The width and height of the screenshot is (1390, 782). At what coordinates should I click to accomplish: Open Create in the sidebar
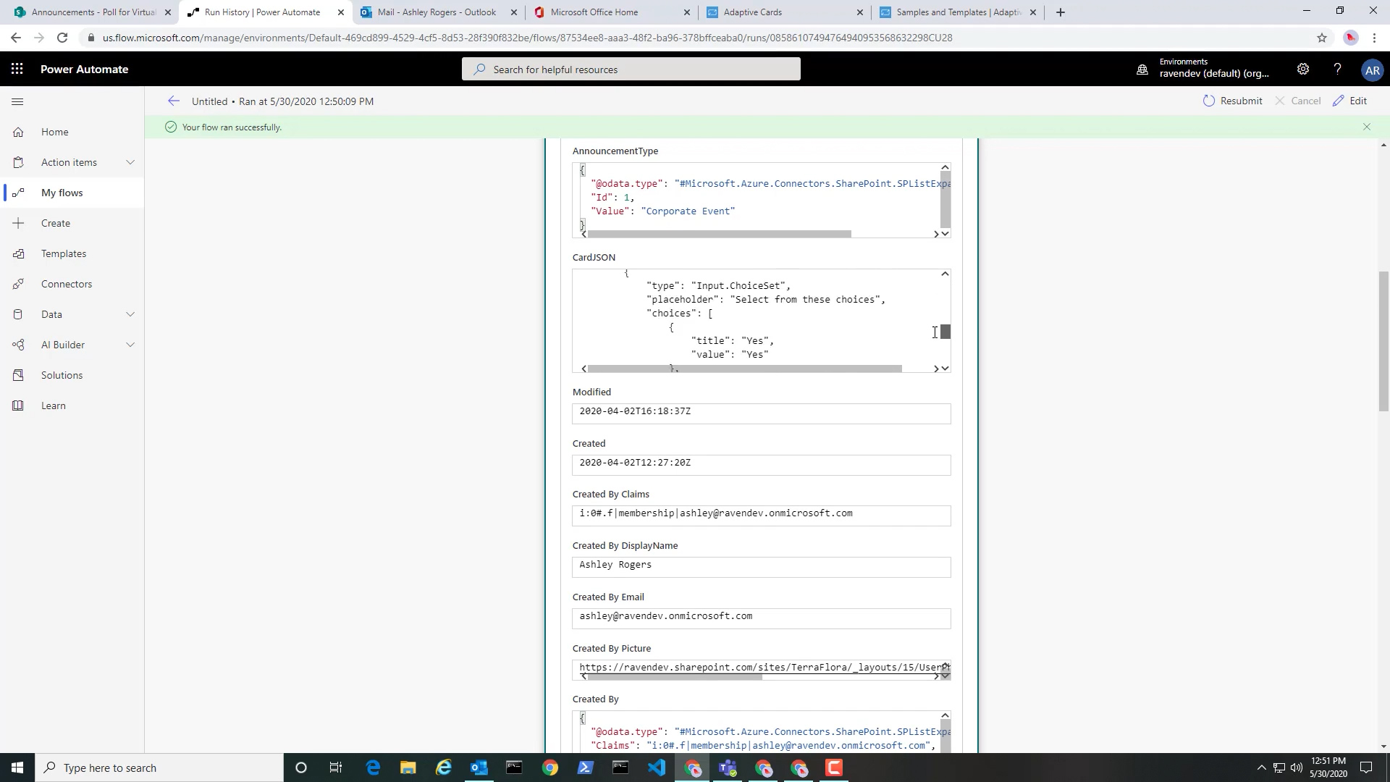tap(72, 223)
